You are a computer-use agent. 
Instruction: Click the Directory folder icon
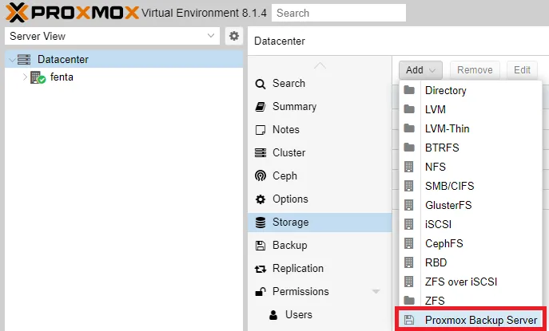409,90
